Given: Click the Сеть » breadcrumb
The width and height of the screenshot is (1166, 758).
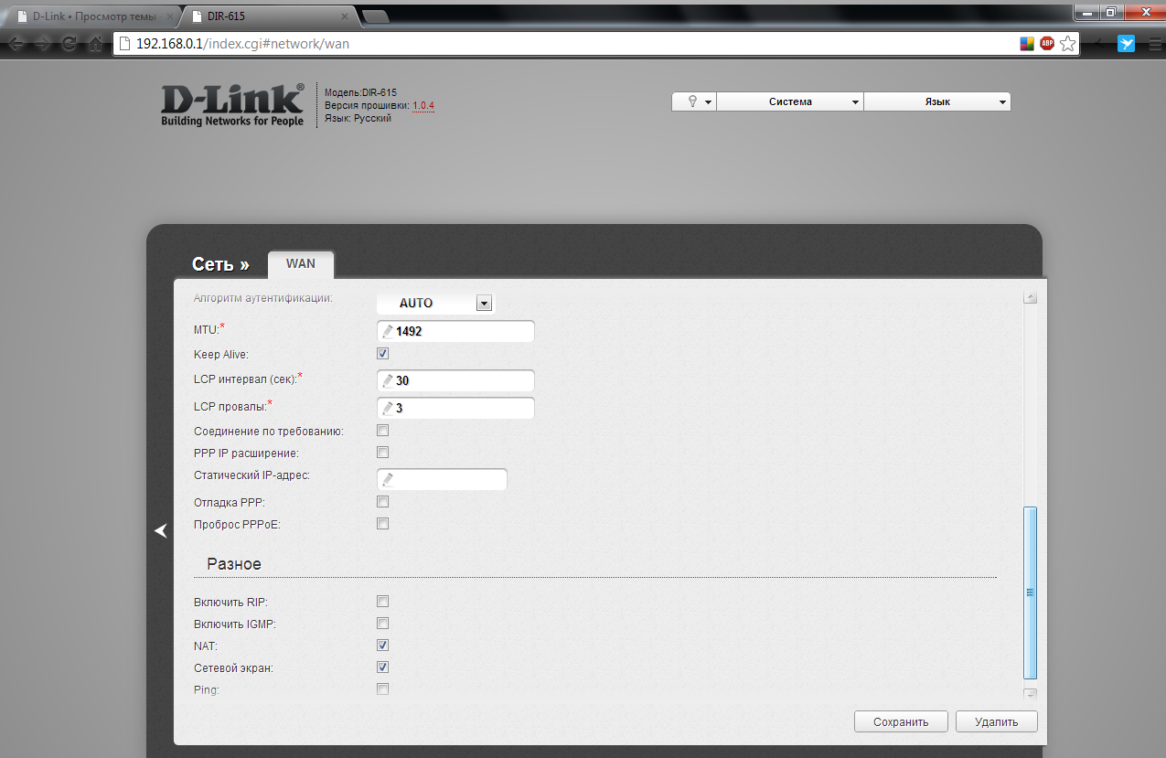Looking at the screenshot, I should tap(220, 264).
